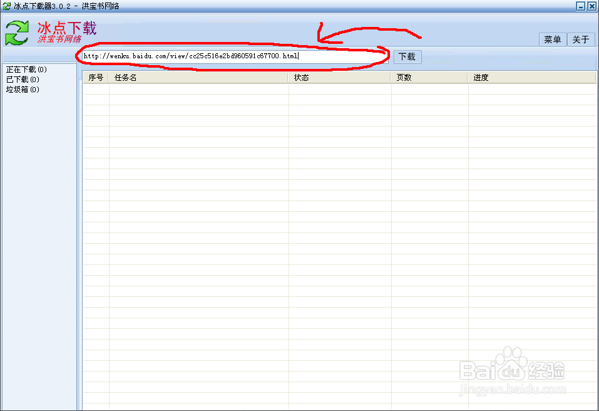599x411 pixels.
Task: Select 正在下载 (0) in the sidebar
Action: point(26,70)
